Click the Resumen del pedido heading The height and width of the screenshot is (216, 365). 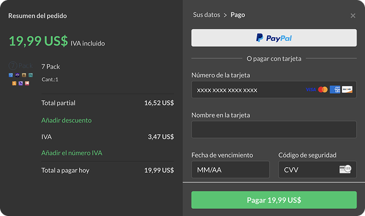pyautogui.click(x=38, y=16)
